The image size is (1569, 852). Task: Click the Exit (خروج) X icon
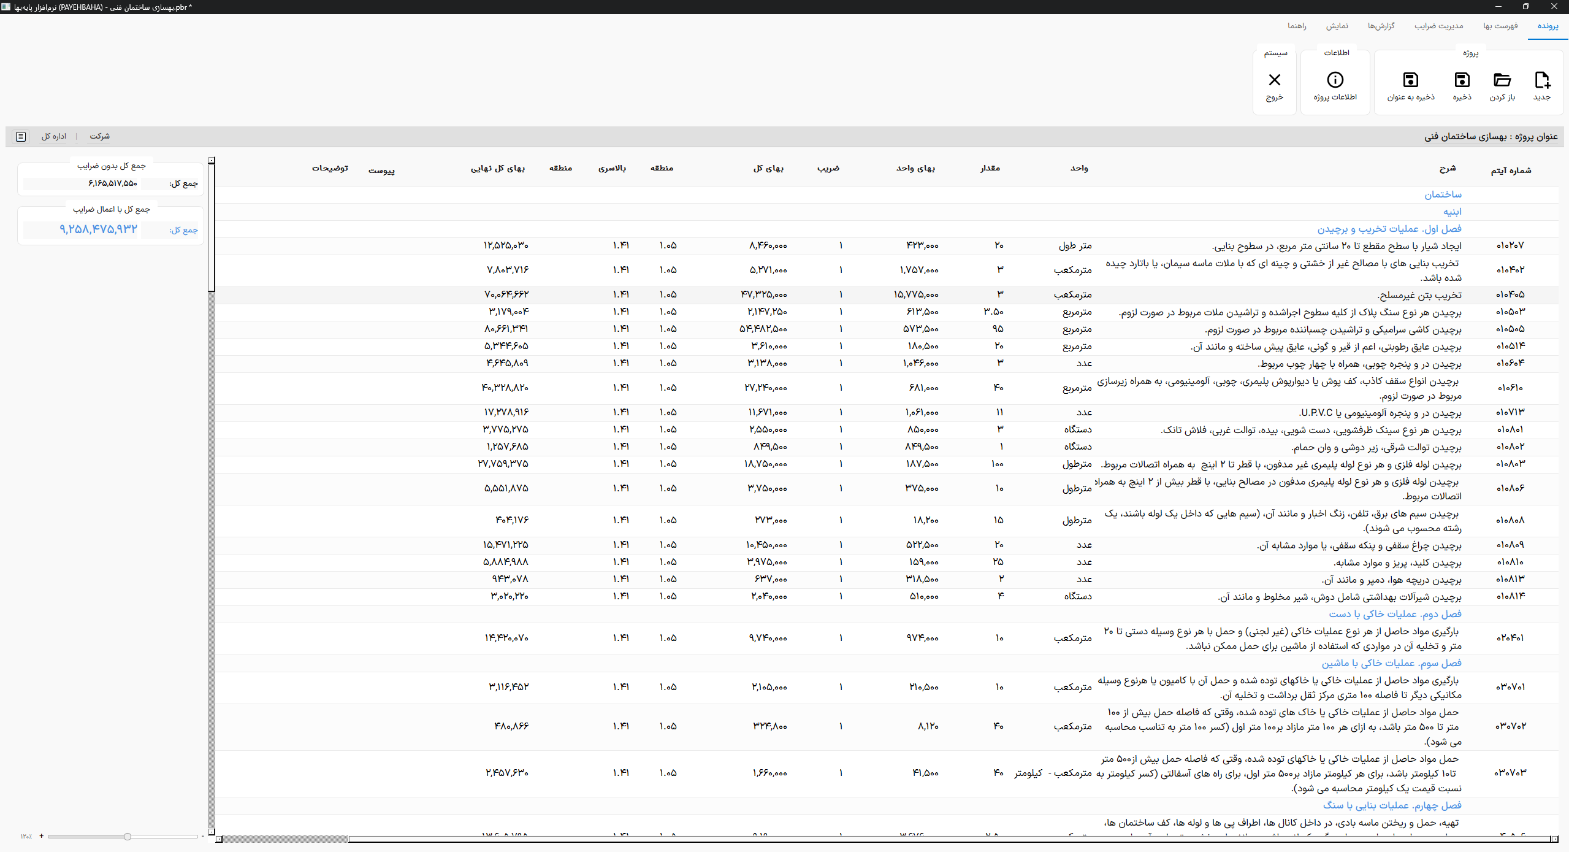[x=1274, y=80]
